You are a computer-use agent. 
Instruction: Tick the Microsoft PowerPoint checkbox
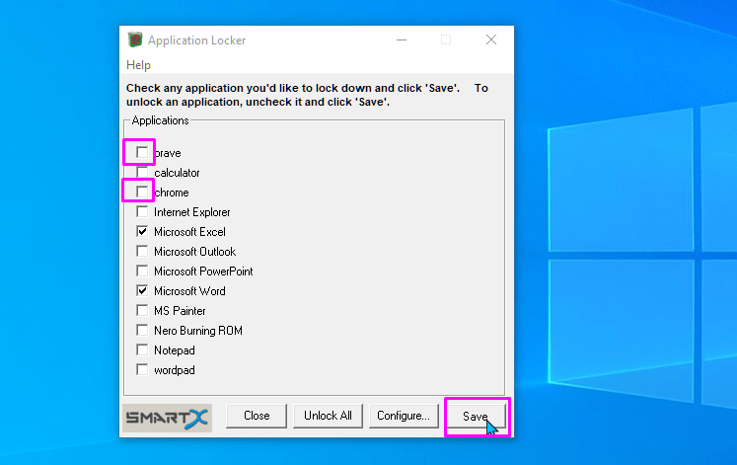142,271
